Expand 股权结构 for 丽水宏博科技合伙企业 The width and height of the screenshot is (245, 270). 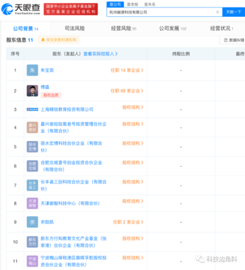coord(133,143)
